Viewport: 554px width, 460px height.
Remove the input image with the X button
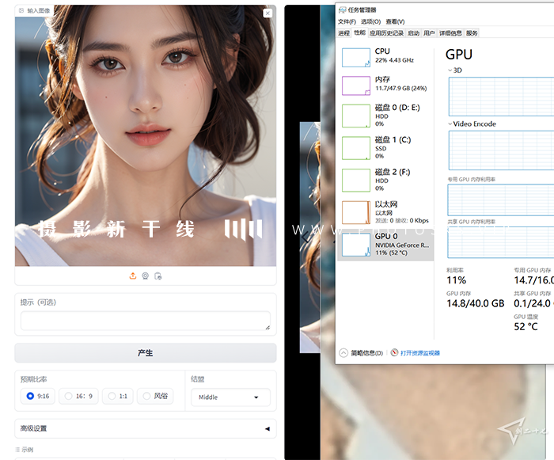(x=268, y=13)
